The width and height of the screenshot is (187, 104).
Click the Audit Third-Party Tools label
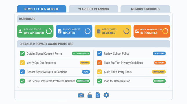click(118, 72)
